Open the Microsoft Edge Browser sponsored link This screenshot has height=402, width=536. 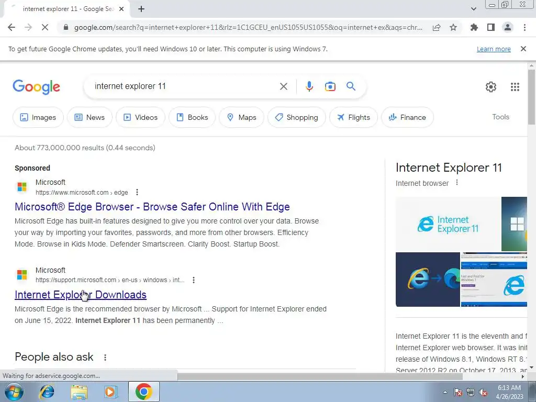tap(152, 207)
